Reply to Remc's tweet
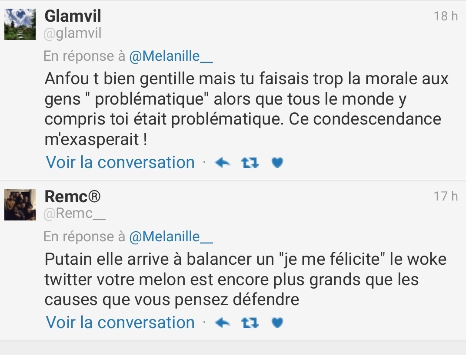The image size is (466, 355). (x=222, y=323)
